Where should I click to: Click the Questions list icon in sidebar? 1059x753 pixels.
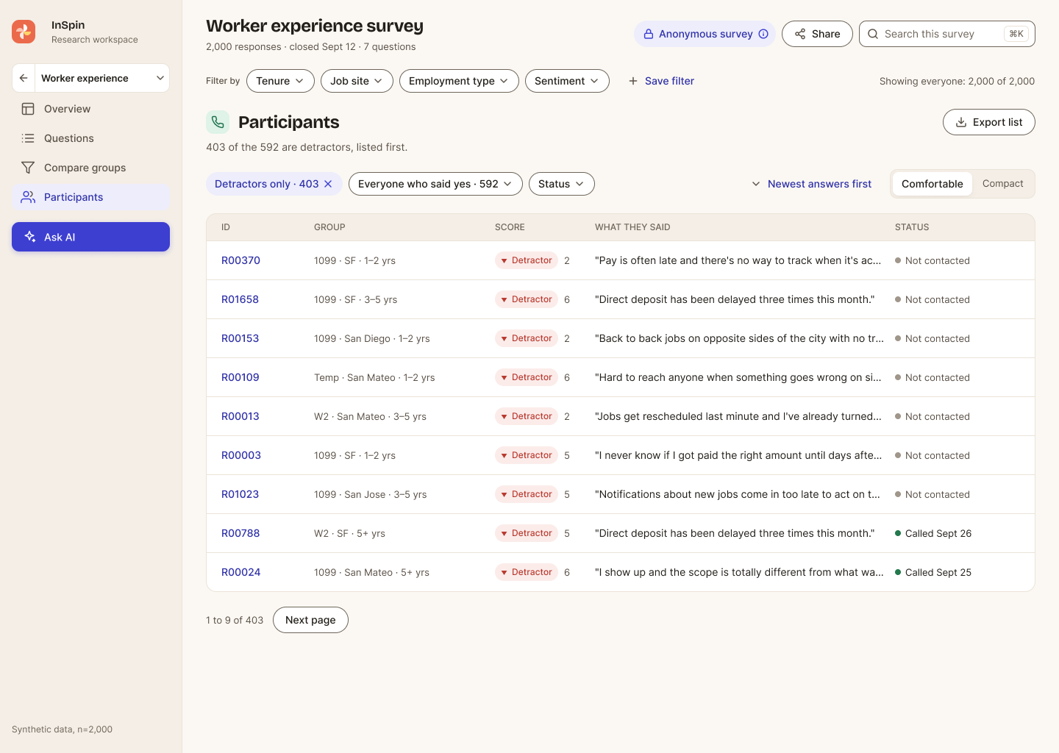28,138
